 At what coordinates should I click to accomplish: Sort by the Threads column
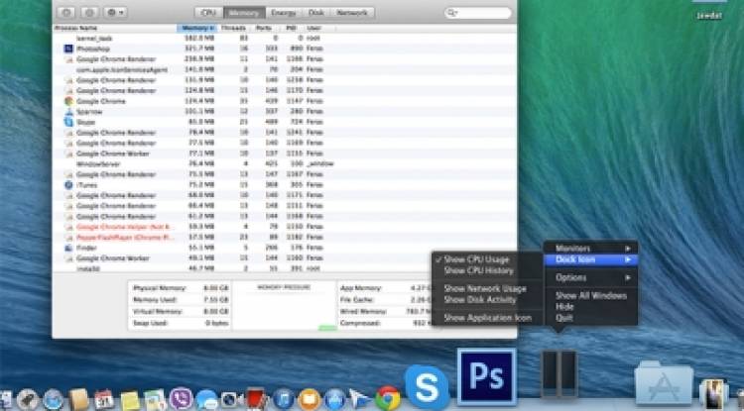(x=233, y=29)
